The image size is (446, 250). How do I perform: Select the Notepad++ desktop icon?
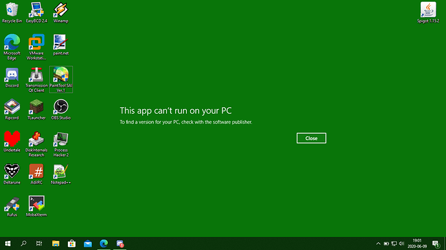click(x=61, y=174)
